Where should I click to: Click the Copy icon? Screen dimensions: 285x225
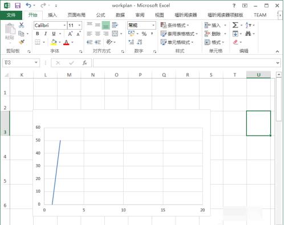point(21,34)
